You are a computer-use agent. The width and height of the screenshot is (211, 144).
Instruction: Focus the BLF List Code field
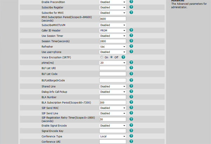point(113,74)
